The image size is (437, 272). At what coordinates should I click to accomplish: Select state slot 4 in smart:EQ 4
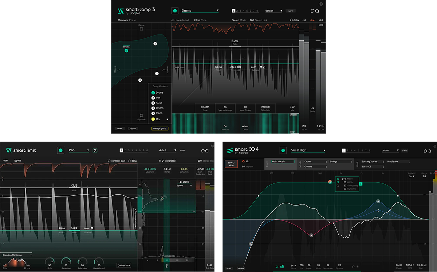(x=355, y=150)
